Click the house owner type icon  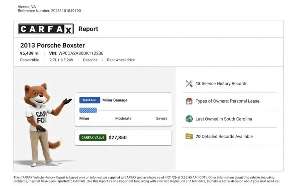189,101
